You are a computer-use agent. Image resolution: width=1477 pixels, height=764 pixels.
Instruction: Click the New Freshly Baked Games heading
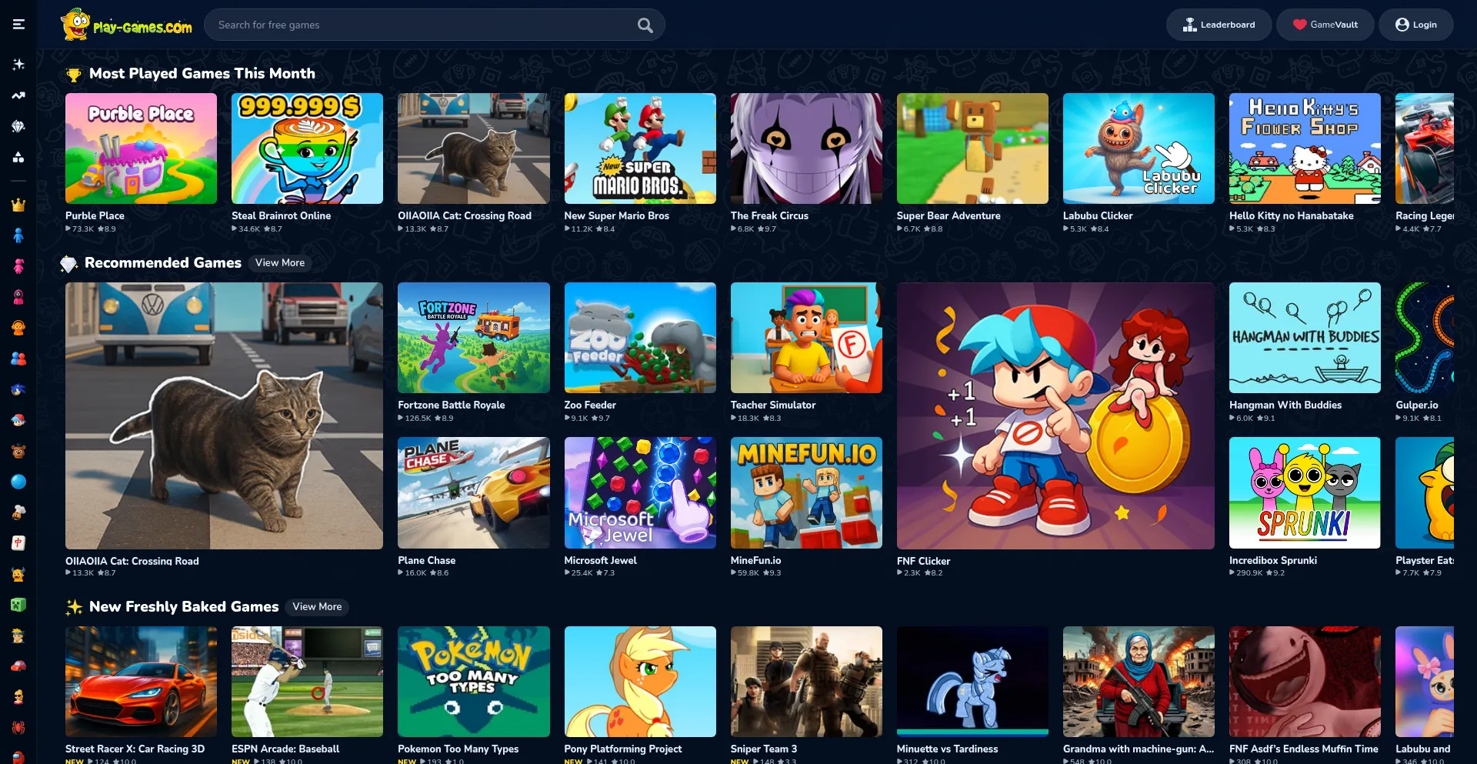(184, 607)
